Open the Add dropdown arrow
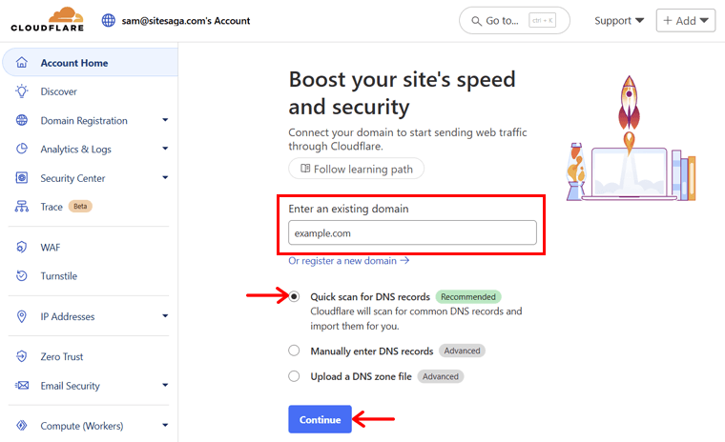 (x=704, y=20)
